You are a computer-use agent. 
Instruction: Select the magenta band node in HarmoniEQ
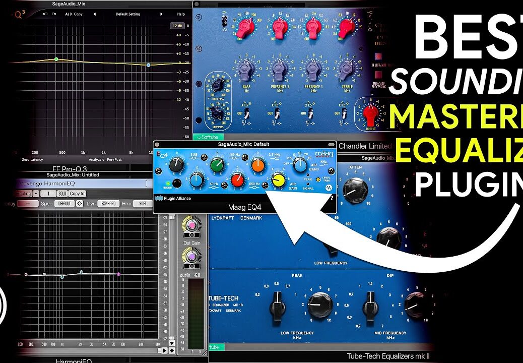pyautogui.click(x=118, y=274)
